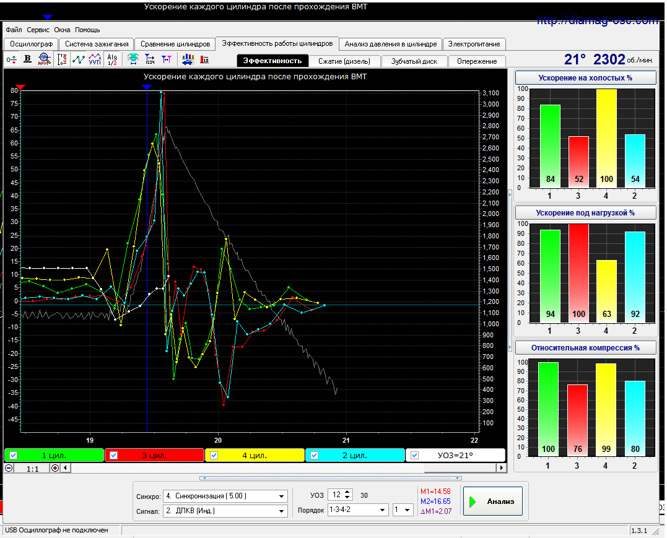Toggle the 3 цил. checkbox
Image resolution: width=667 pixels, height=538 pixels.
coord(113,456)
